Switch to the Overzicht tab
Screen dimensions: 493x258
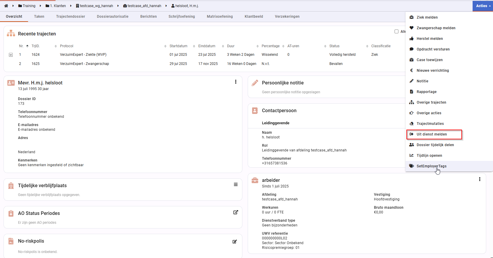[x=14, y=17]
